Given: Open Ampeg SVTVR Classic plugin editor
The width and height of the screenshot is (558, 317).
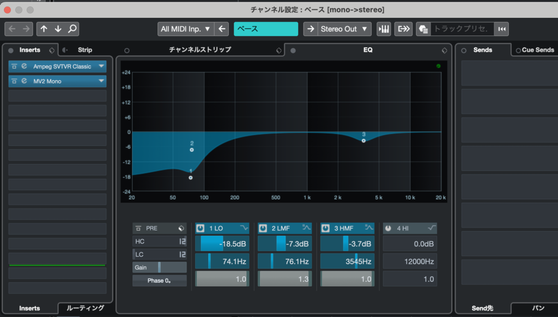Looking at the screenshot, I should [24, 66].
